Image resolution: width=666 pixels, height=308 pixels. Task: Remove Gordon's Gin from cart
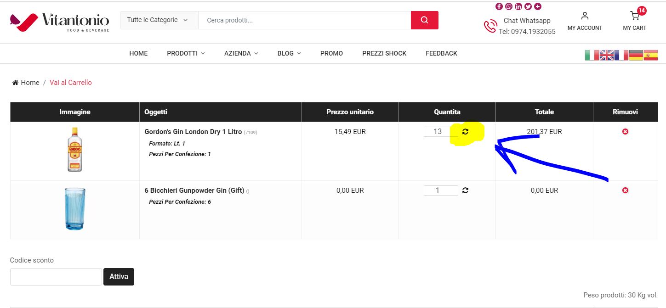click(x=625, y=132)
